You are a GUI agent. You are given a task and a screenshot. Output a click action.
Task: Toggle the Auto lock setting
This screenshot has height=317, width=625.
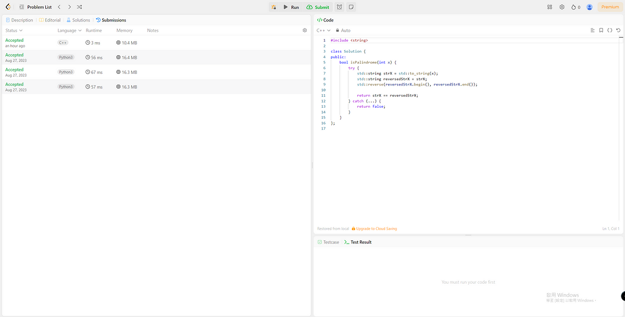coord(343,31)
